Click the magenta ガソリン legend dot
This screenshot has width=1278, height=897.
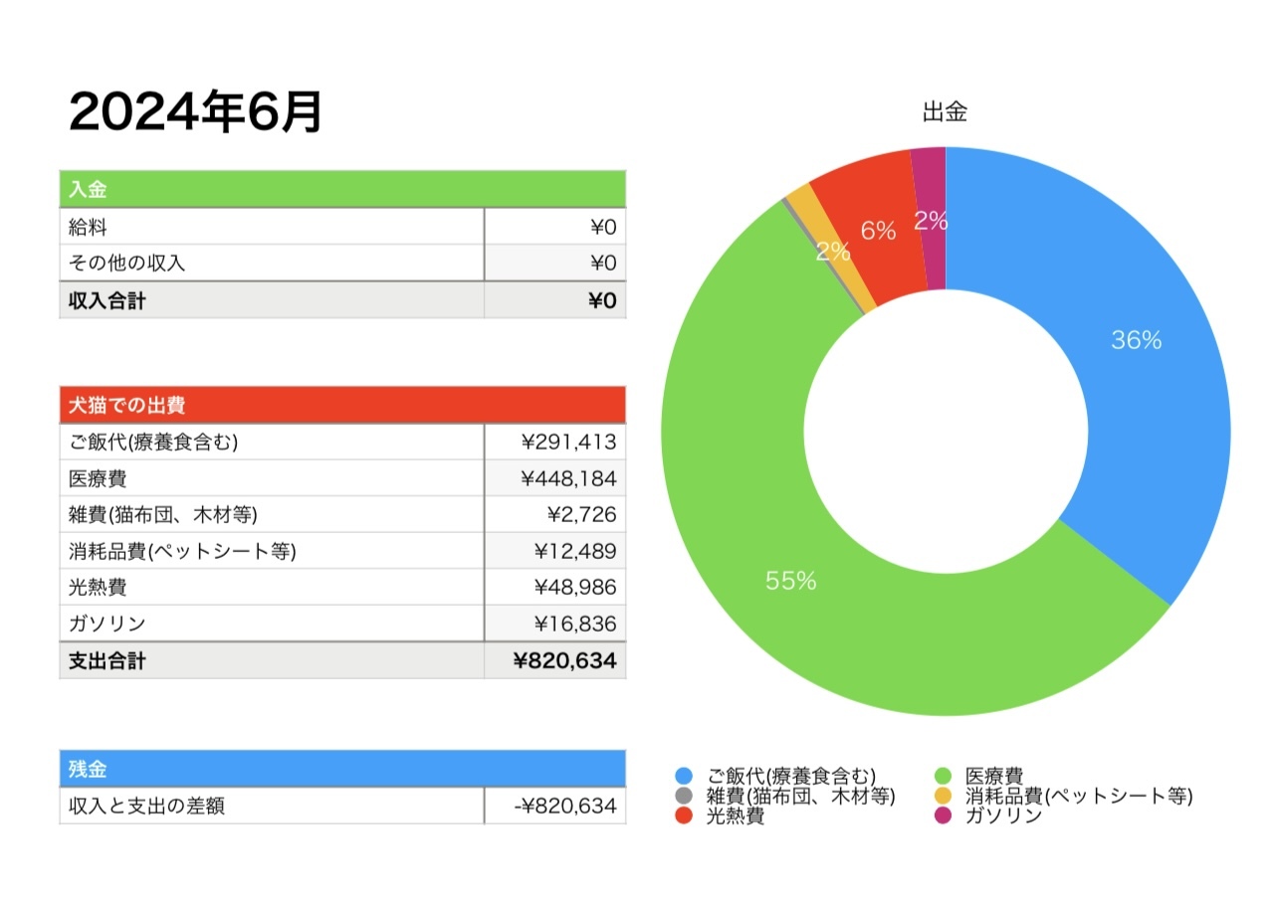click(944, 815)
